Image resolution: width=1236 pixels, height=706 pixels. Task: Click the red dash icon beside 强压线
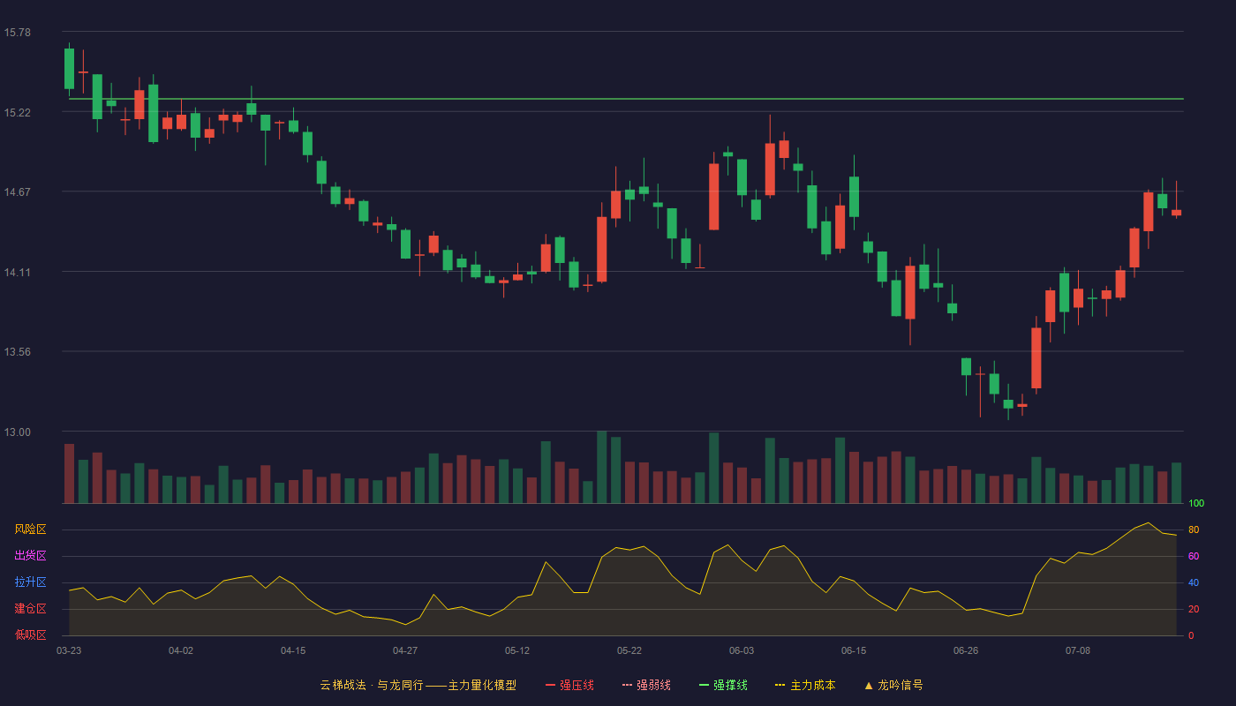551,685
